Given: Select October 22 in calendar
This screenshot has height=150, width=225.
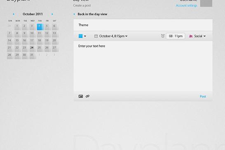Looking at the screenshot, I should pos(18,49).
